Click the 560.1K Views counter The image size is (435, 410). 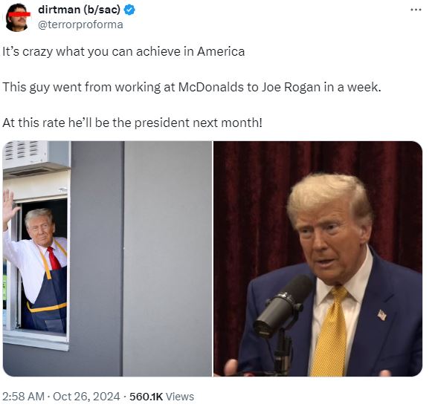pyautogui.click(x=161, y=397)
